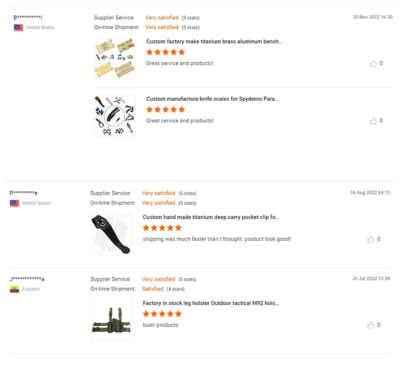
Task: Click the United States flag beside B**********i
Action: pyautogui.click(x=19, y=28)
